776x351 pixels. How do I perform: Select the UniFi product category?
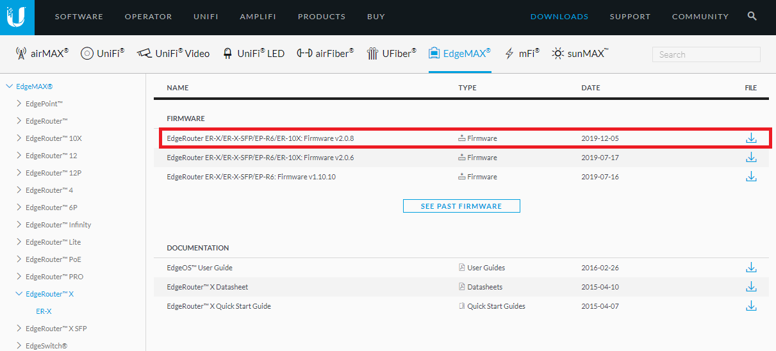click(103, 54)
